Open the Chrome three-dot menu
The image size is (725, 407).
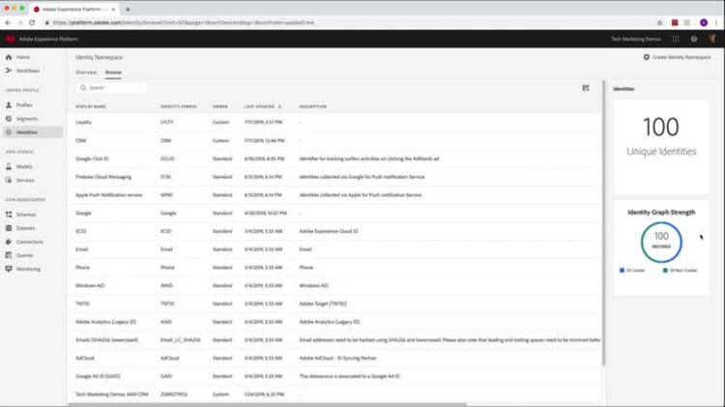(717, 22)
